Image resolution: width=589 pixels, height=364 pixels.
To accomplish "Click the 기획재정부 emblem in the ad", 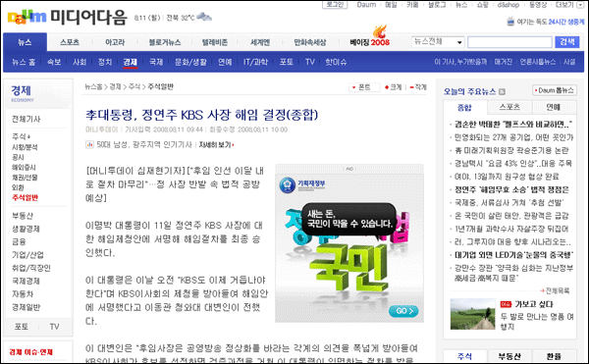I will [x=288, y=185].
